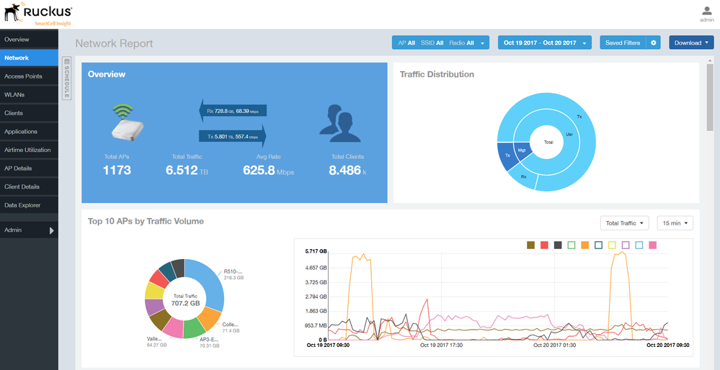This screenshot has width=720, height=370.
Task: Open the AP SSID Radio filter dropdown
Action: click(440, 43)
